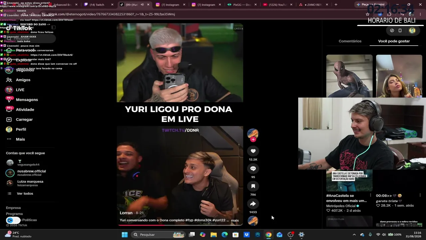Expand the Empresa footer section
Viewport: 426px width, 240px height.
pos(13,208)
